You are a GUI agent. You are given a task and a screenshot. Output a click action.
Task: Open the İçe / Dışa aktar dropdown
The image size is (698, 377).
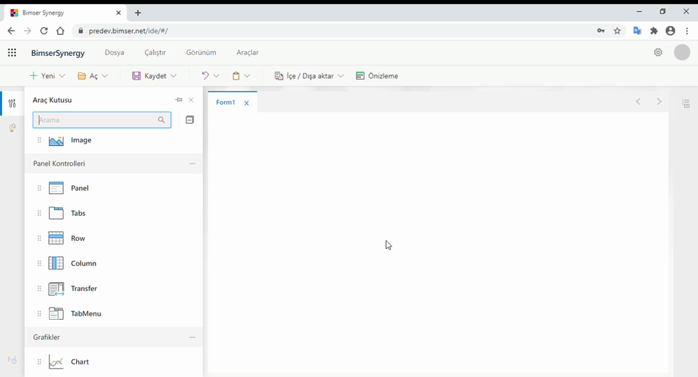coord(341,76)
